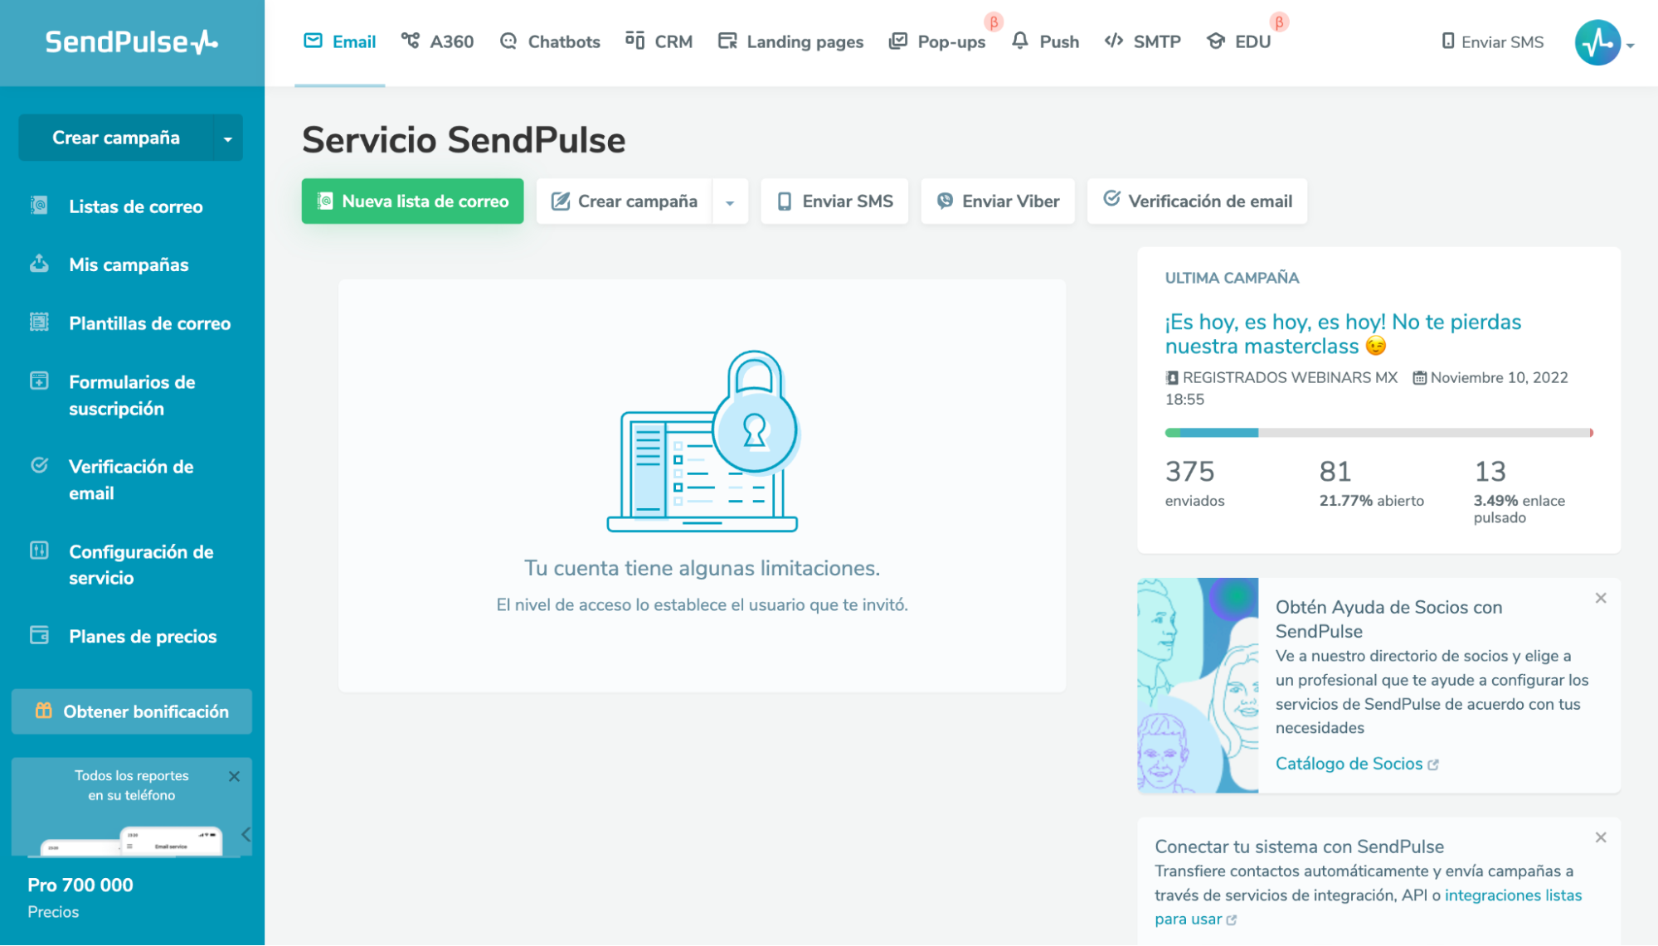Open Verificación de email in the sidebar

131,480
